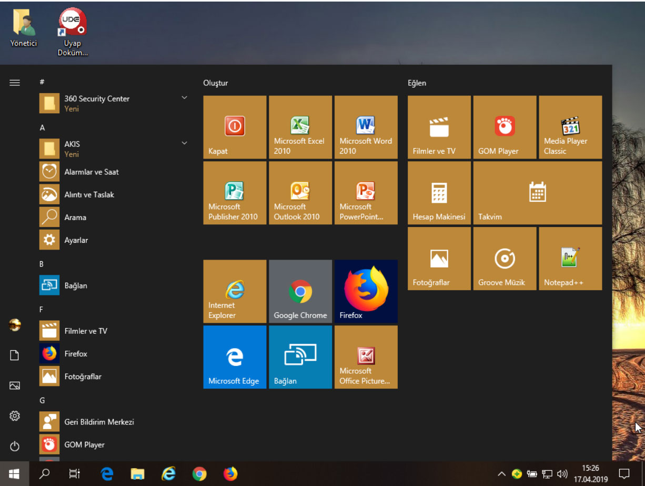The image size is (645, 486).
Task: Open Firefox from the taskbar
Action: 230,474
